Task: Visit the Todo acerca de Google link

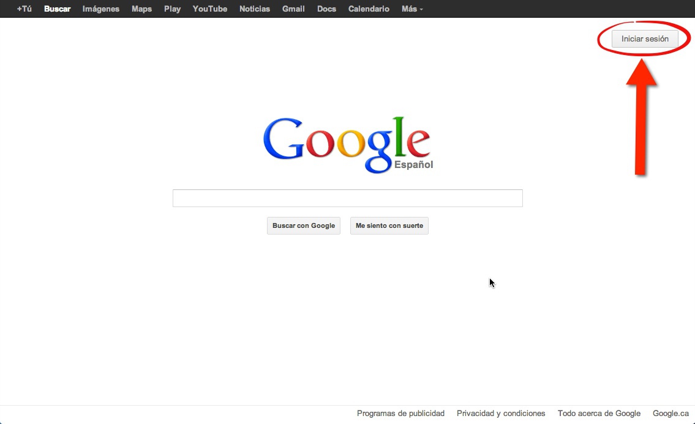Action: pyautogui.click(x=599, y=414)
